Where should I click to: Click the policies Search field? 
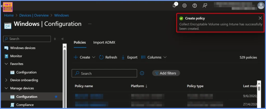pyautogui.click(x=104, y=73)
